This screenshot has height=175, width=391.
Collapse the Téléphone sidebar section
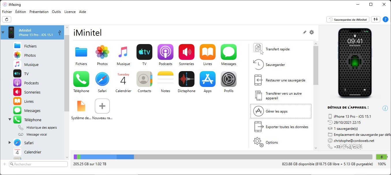click(10, 119)
